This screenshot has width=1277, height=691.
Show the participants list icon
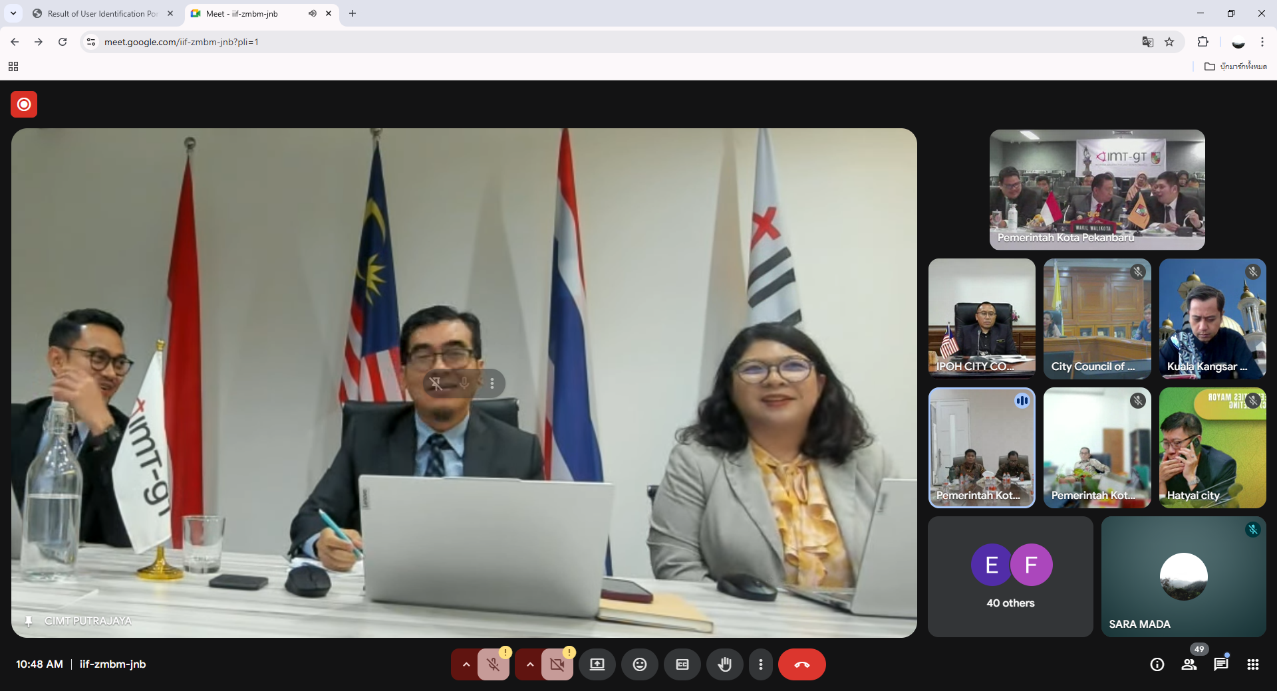tap(1189, 664)
